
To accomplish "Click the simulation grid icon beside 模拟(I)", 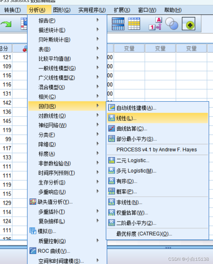I will (x=33, y=231).
